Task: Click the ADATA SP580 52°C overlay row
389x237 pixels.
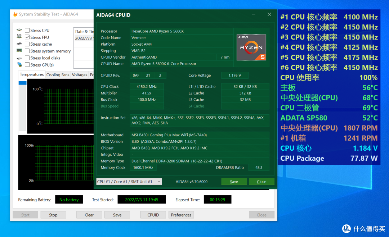Action: click(x=329, y=118)
